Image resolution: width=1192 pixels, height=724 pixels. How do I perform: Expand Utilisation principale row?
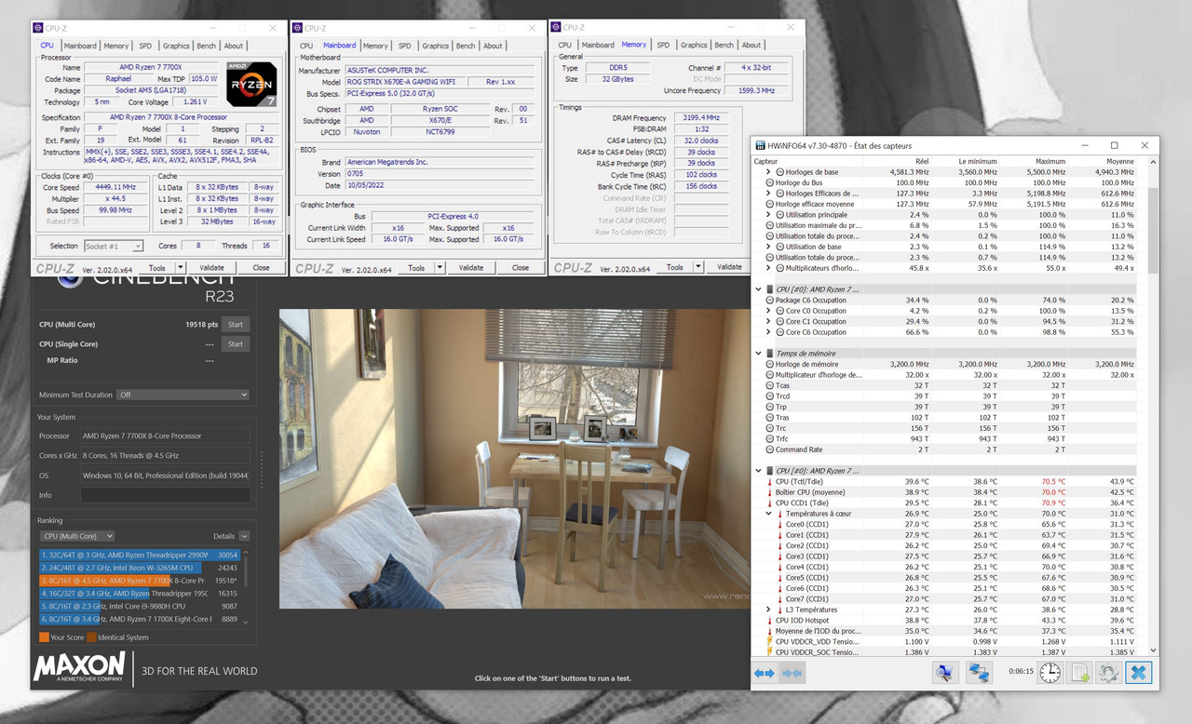pos(768,215)
